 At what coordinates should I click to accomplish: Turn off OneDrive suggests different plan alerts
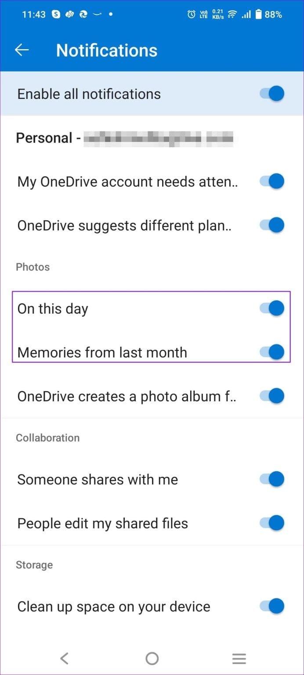tap(271, 225)
